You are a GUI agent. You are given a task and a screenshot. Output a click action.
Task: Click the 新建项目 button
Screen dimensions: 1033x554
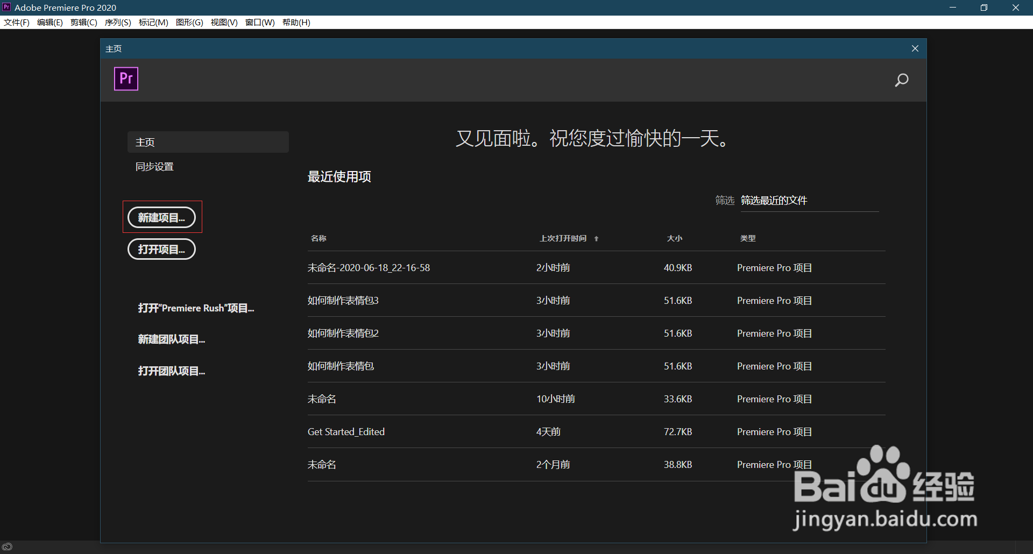[x=161, y=217]
